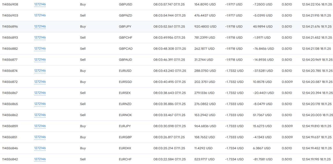Open account link 1272146 in GBPUSD row
The width and height of the screenshot is (333, 164).
tap(40, 4)
